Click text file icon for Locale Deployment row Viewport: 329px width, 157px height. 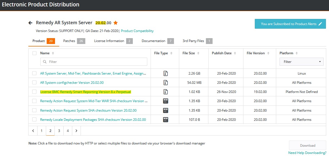click(166, 120)
